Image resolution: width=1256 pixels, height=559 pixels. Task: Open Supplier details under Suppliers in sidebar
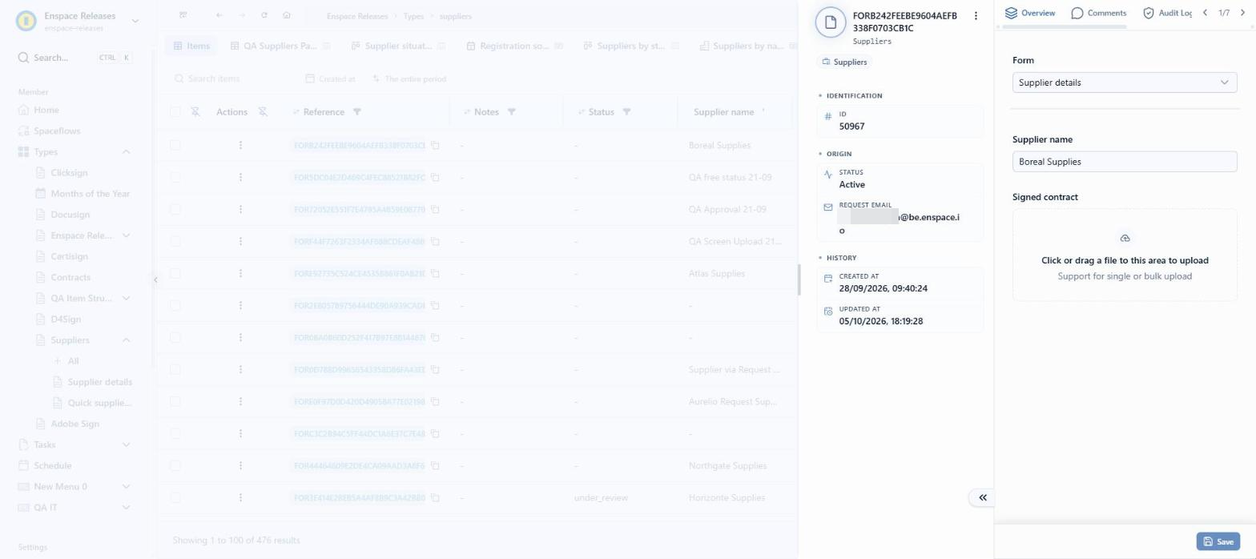(x=99, y=382)
